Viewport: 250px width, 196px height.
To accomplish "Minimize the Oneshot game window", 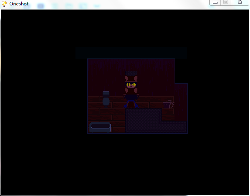I will (x=215, y=2).
